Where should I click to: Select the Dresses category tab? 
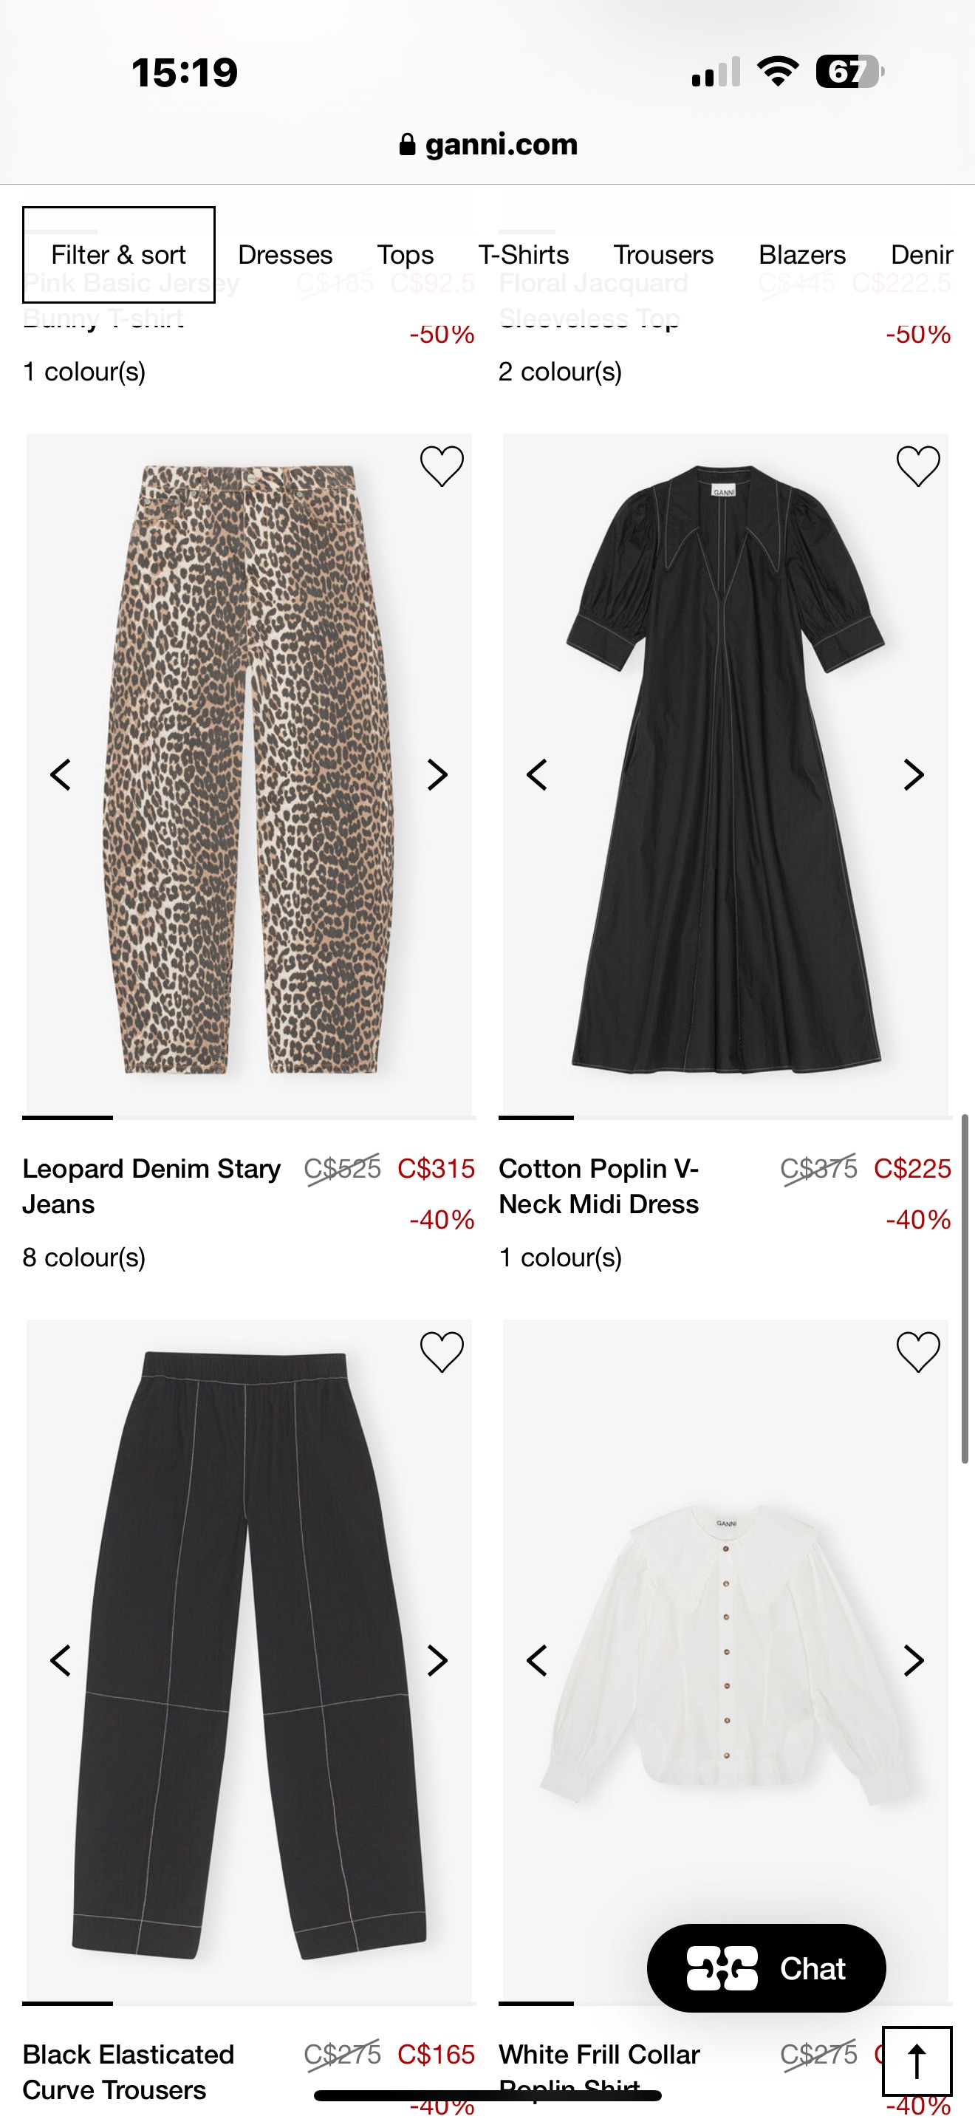(285, 255)
